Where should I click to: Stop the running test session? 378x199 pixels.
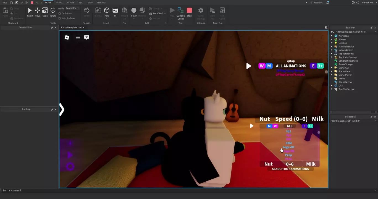tap(189, 12)
